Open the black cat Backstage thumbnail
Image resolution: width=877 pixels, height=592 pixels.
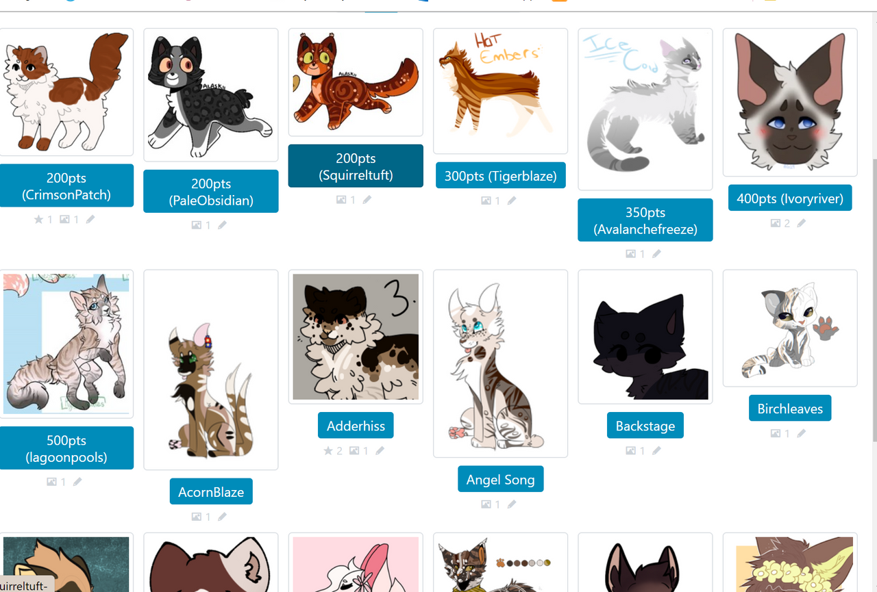[x=645, y=337]
